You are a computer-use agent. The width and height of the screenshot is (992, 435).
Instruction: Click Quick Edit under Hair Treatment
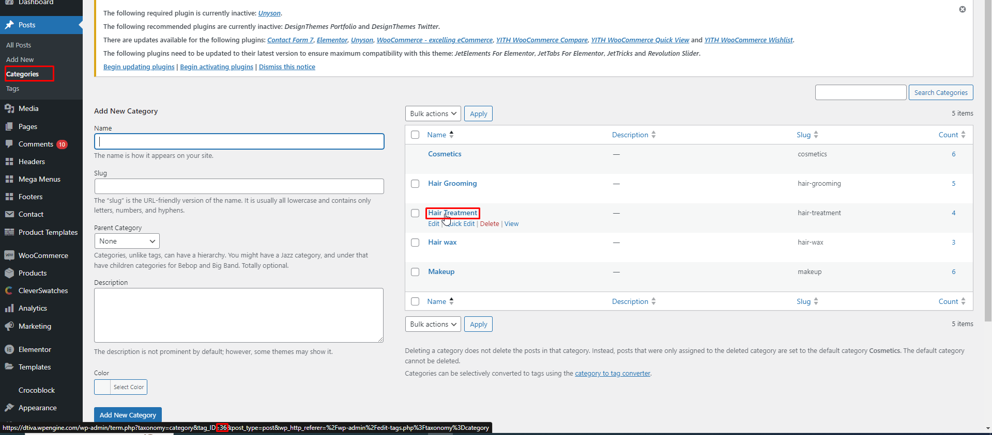pyautogui.click(x=460, y=223)
